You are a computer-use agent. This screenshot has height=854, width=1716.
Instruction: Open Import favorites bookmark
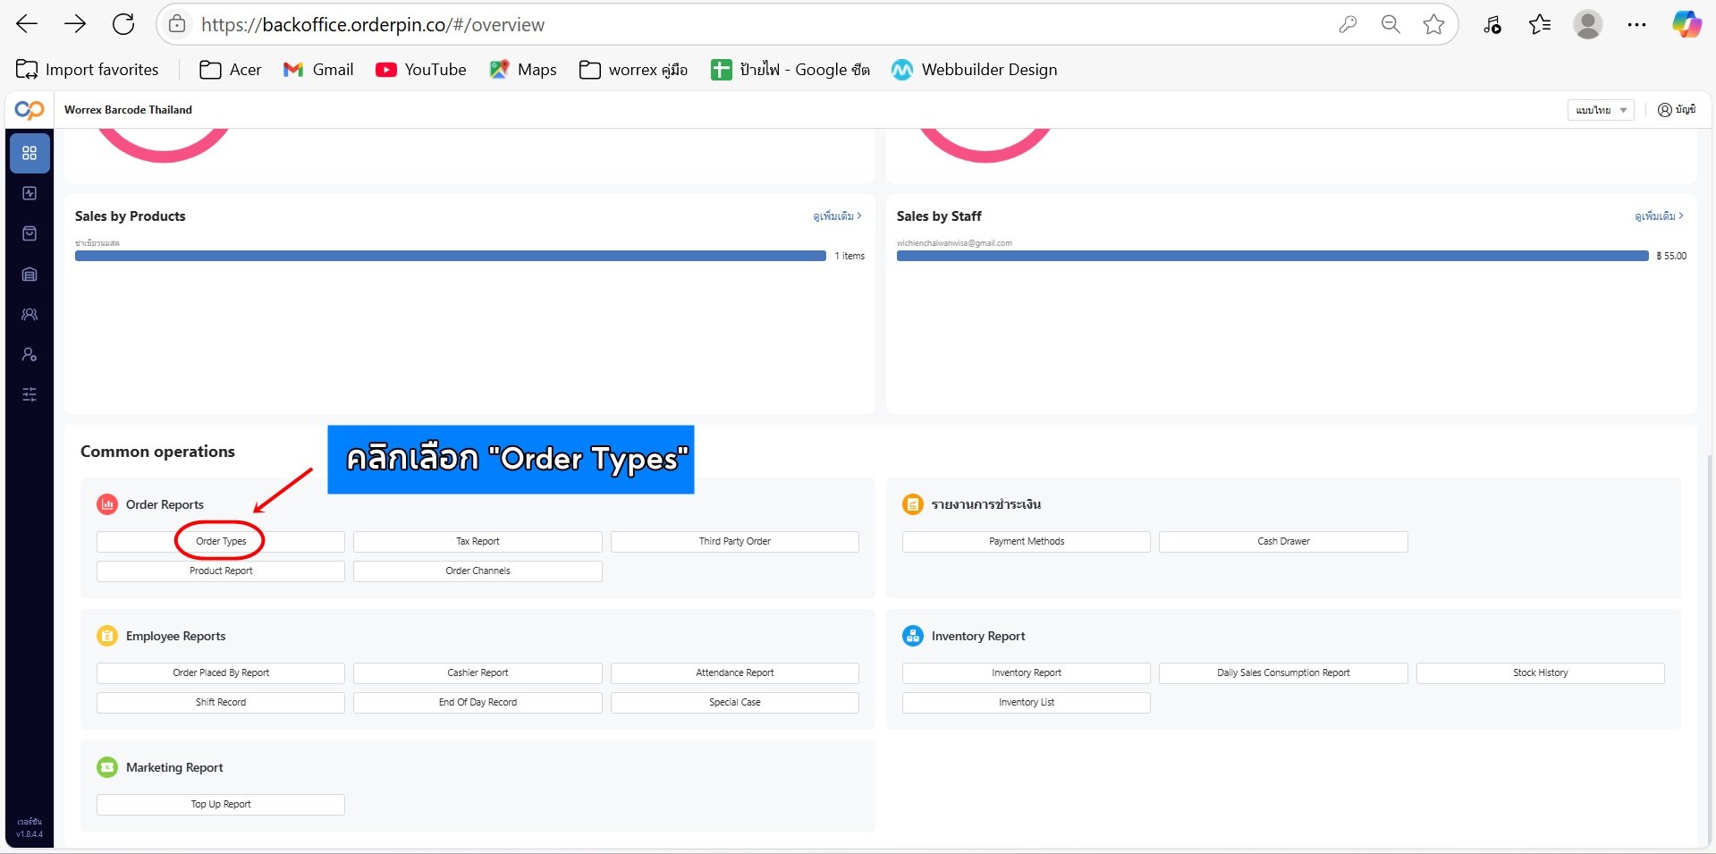pos(88,70)
